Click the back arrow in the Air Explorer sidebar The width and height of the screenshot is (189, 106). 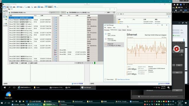[4, 14]
